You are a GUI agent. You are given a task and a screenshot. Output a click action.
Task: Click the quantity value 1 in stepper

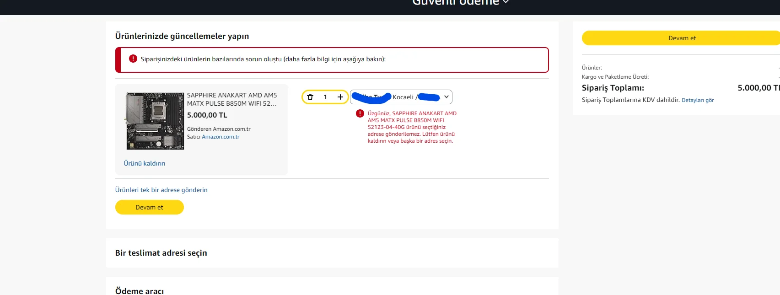325,97
